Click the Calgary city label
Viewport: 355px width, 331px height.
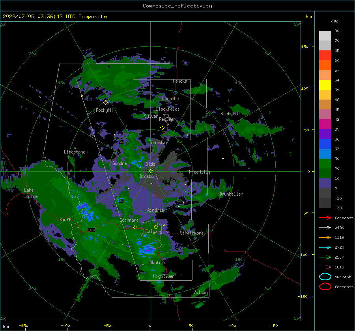[154, 231]
